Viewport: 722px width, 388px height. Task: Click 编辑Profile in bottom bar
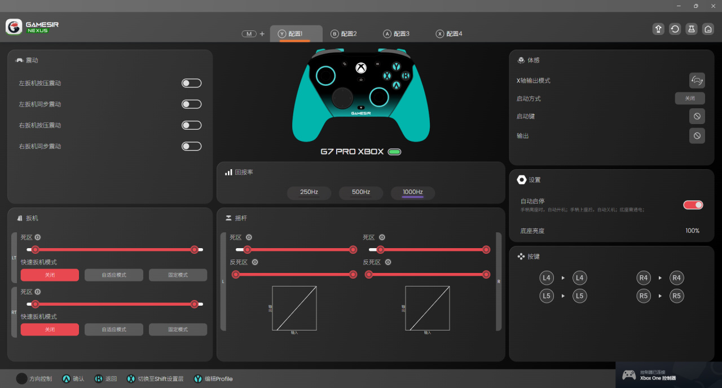213,379
